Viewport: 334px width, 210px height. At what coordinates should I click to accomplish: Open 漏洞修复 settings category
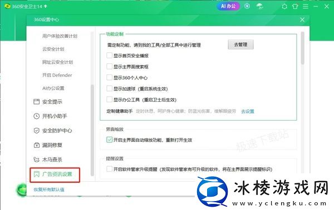52,145
